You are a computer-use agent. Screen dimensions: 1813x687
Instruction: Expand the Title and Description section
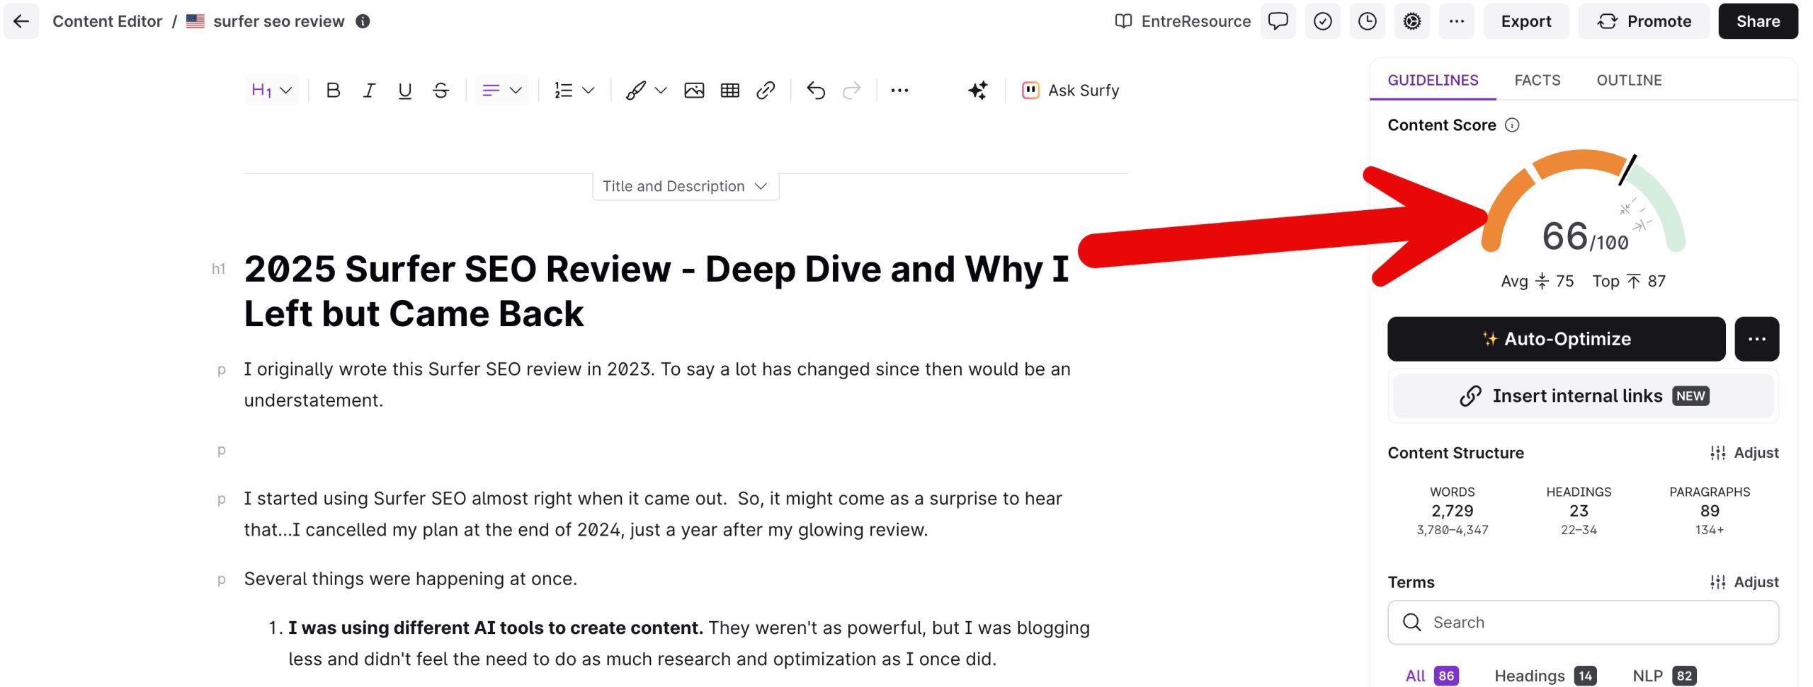[x=684, y=185]
